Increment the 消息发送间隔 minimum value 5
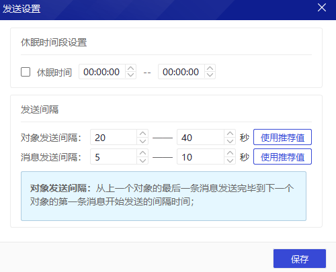The image size is (336, 272). click(x=142, y=153)
